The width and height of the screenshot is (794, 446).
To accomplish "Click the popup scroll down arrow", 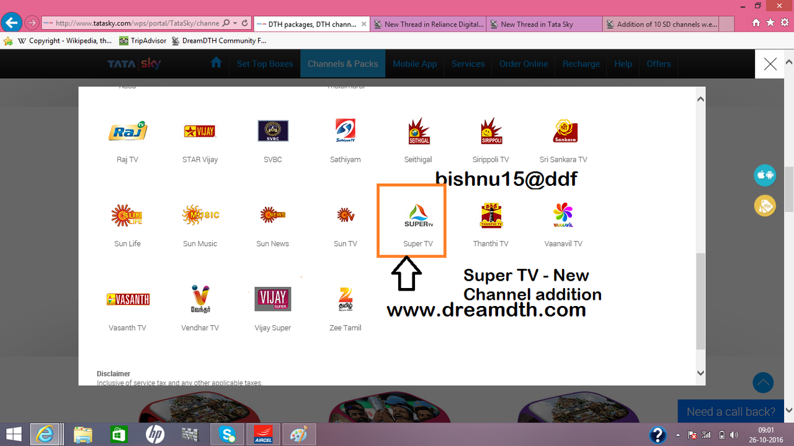I will point(700,373).
